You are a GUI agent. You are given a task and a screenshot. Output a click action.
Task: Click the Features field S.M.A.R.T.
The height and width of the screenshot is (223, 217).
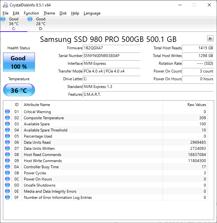click(148, 94)
